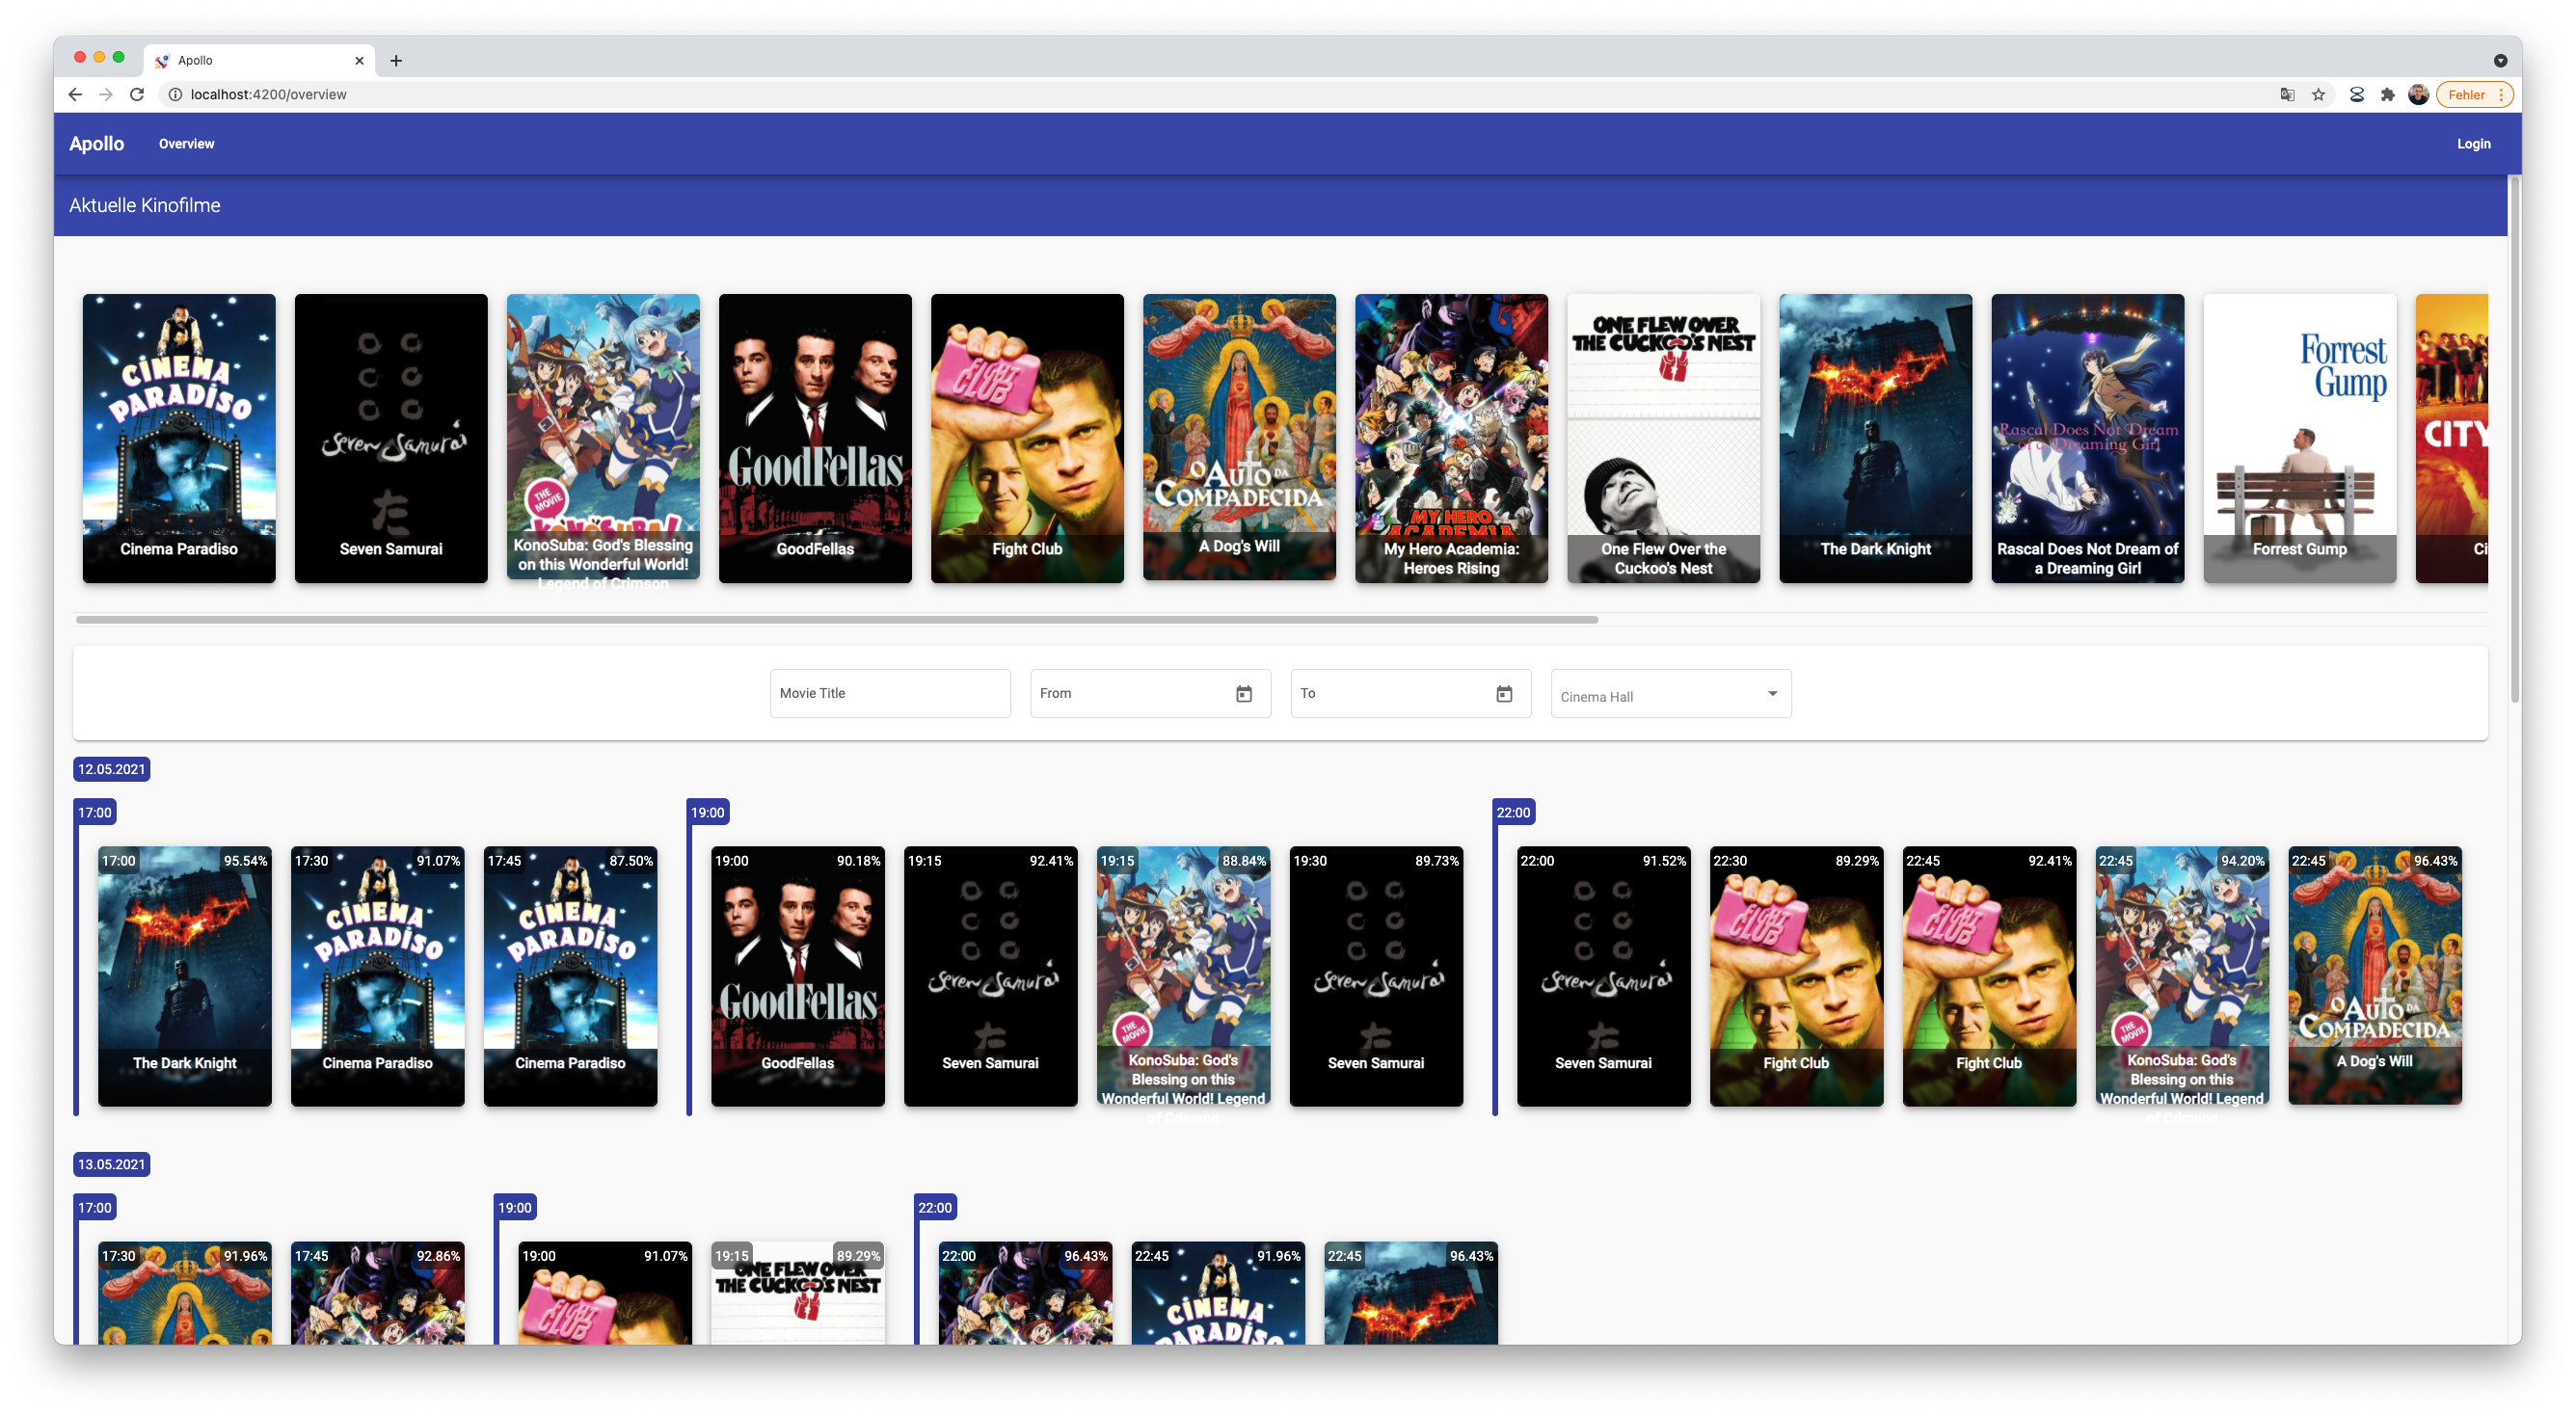Open the To date calendar picker
The image size is (2576, 1416).
point(1503,694)
